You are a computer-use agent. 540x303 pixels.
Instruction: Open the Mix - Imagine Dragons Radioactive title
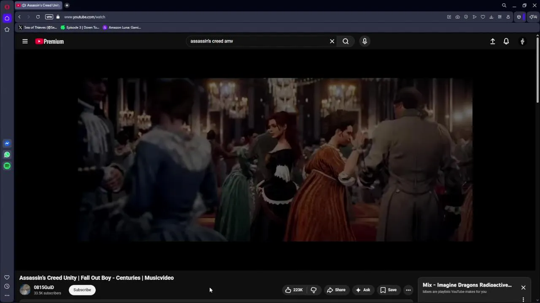(467, 285)
